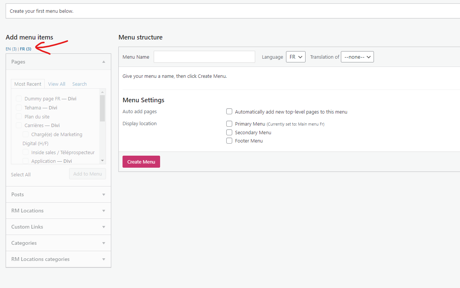Check the Primary Menu display location
This screenshot has width=460, height=288.
pos(229,124)
